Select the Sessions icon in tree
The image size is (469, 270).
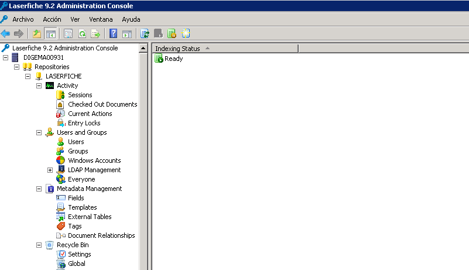(60, 95)
